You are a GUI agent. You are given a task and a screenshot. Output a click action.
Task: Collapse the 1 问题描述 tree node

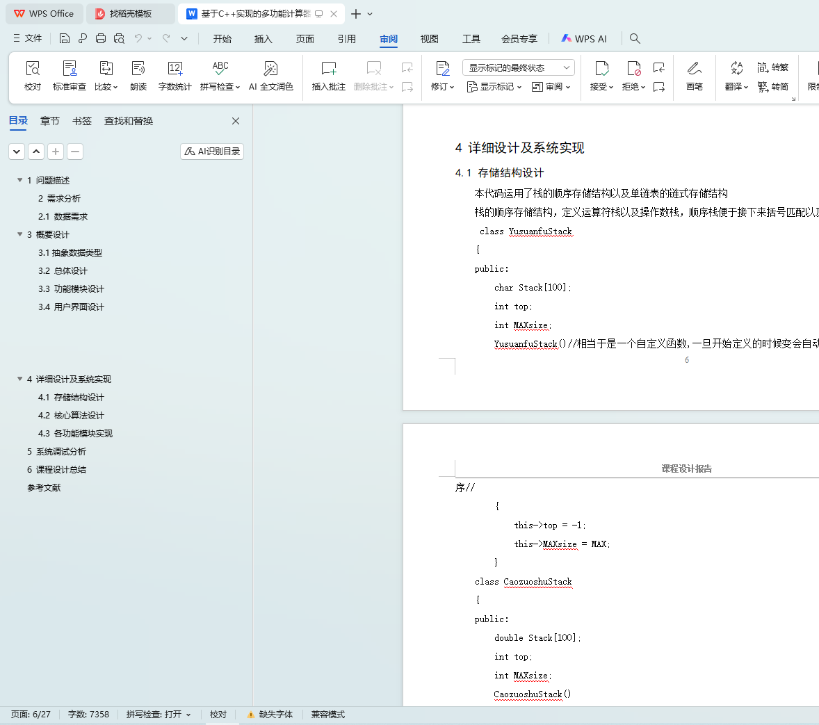[x=20, y=180]
